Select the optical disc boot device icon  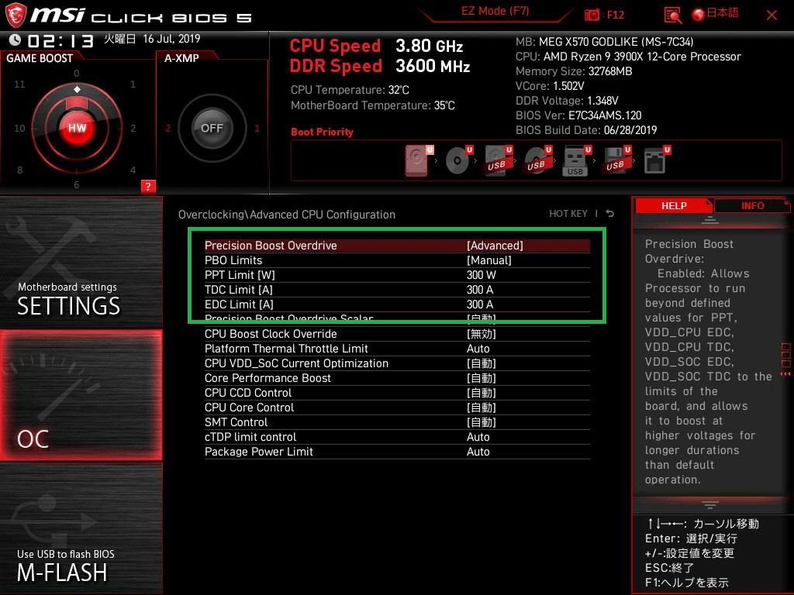click(x=459, y=160)
